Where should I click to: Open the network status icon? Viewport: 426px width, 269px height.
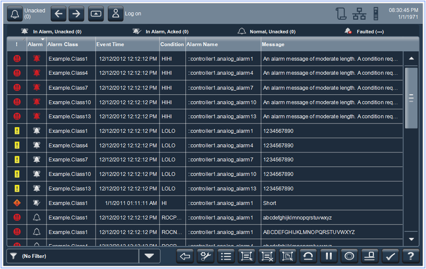tap(359, 14)
